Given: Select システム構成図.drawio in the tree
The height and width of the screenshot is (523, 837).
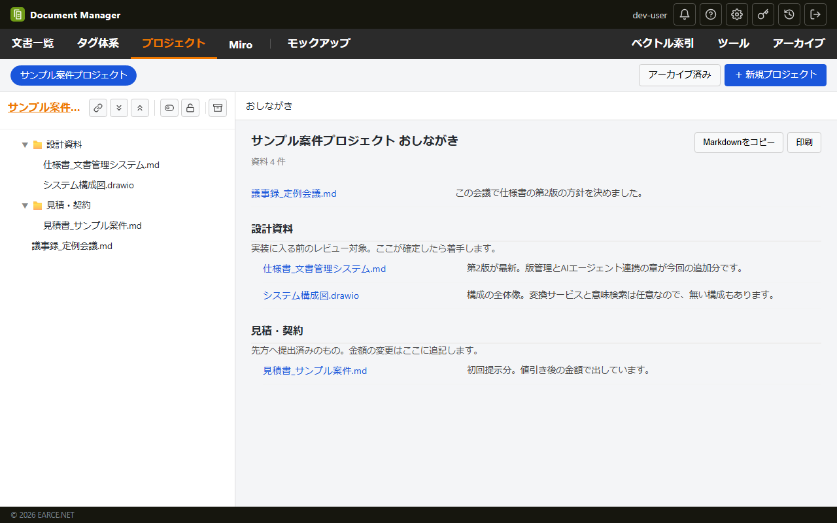Looking at the screenshot, I should 88,185.
